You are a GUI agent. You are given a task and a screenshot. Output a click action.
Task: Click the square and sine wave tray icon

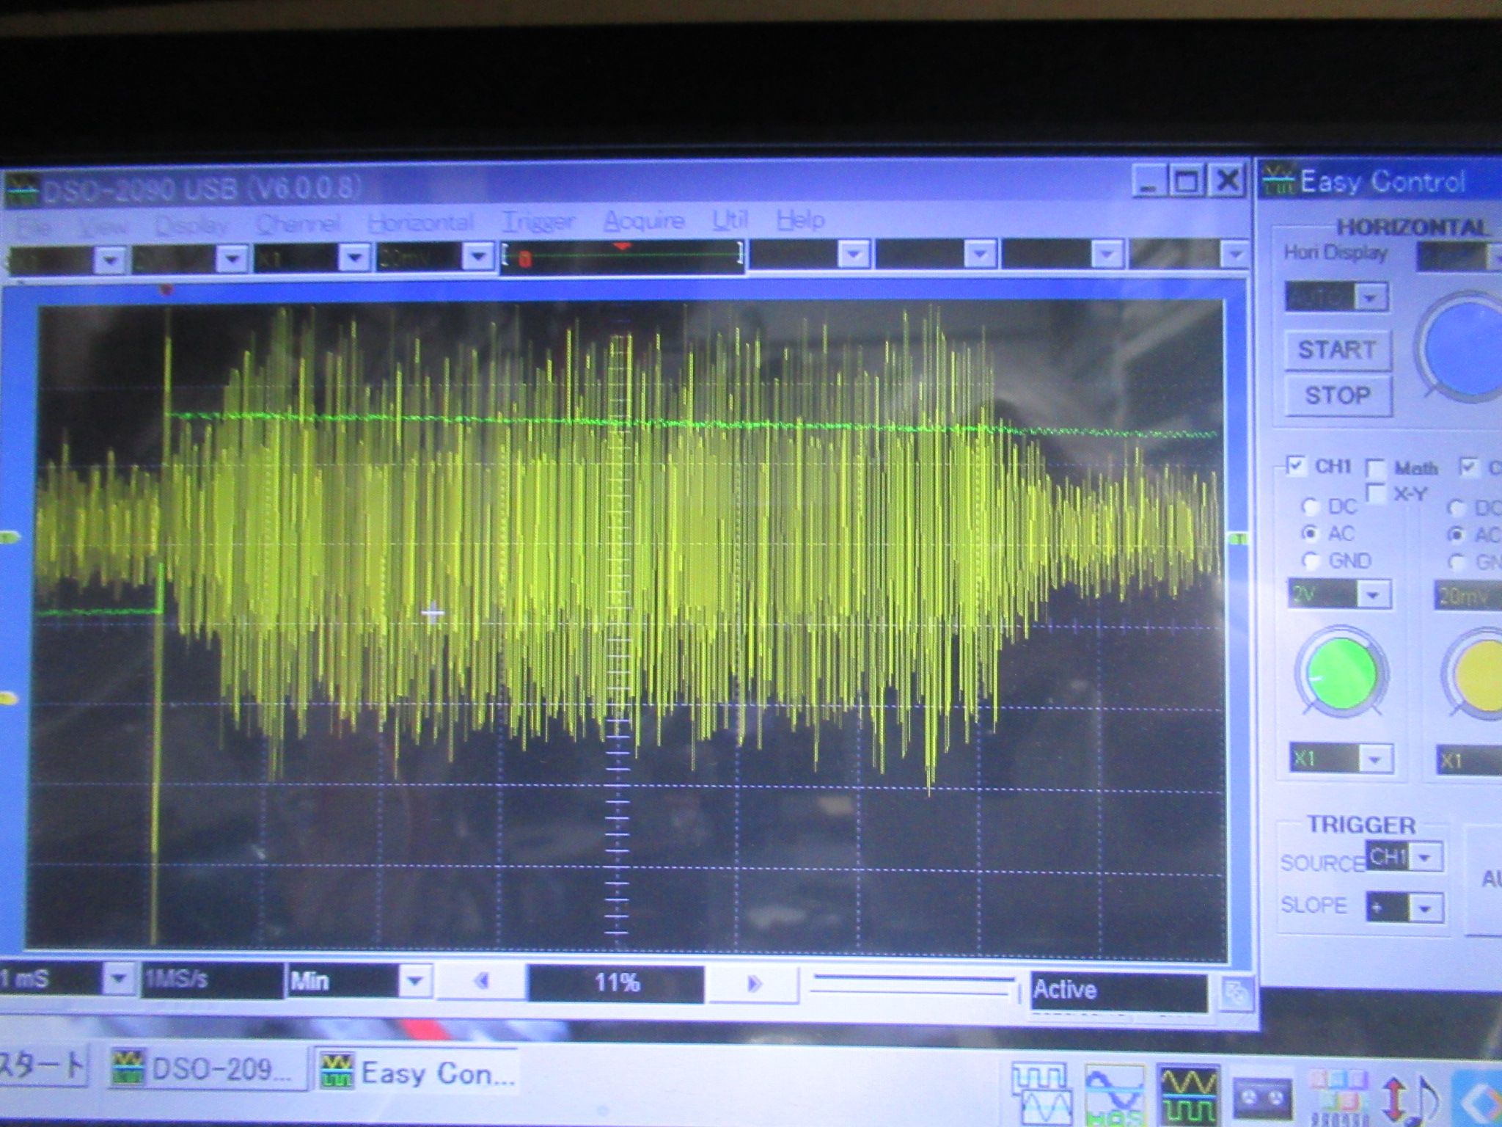[x=1042, y=1093]
